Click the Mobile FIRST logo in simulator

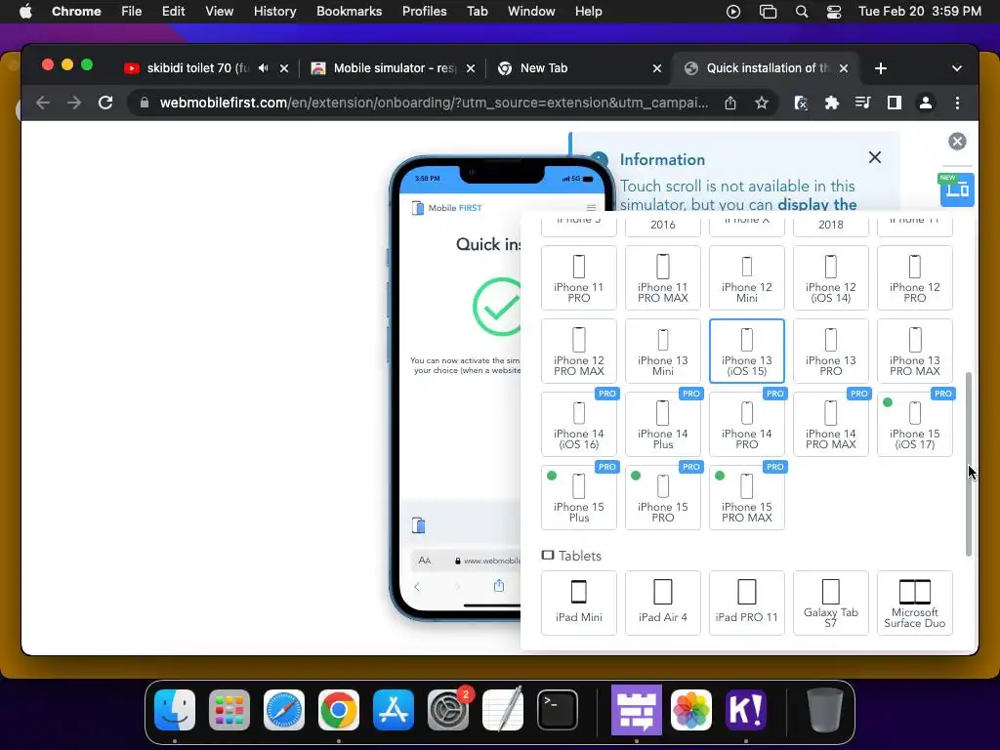click(447, 208)
